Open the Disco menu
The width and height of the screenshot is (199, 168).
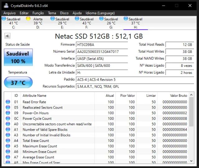pos(64,13)
